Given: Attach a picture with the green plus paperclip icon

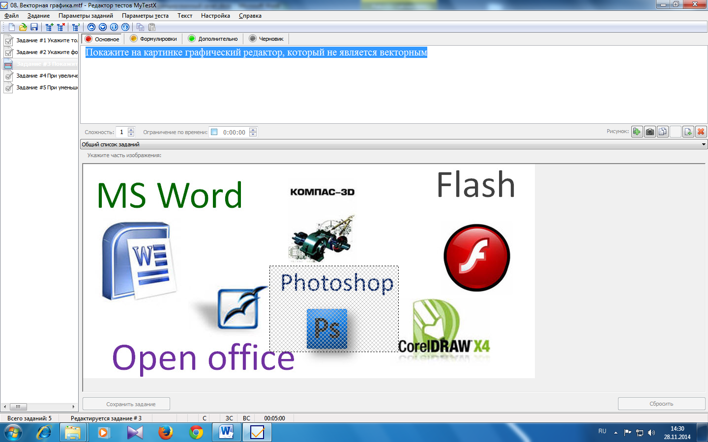Looking at the screenshot, I should 637,132.
